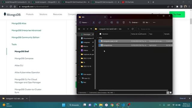Expand the Red network node

pyautogui.click(x=79, y=82)
